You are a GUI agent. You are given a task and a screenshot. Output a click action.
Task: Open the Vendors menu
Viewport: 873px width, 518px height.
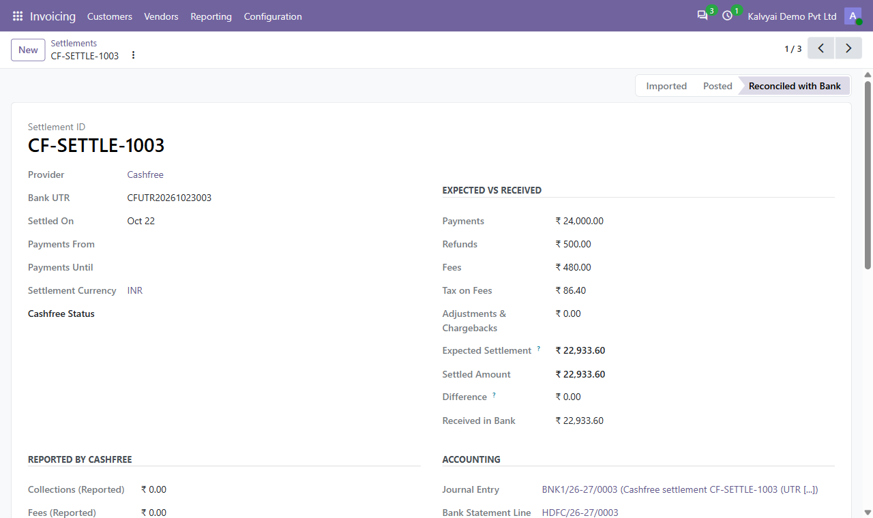[161, 16]
